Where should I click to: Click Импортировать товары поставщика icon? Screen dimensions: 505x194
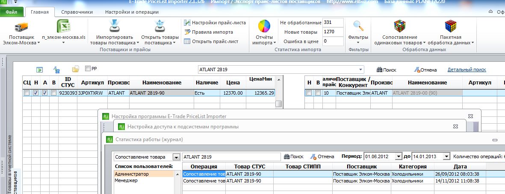115,26
